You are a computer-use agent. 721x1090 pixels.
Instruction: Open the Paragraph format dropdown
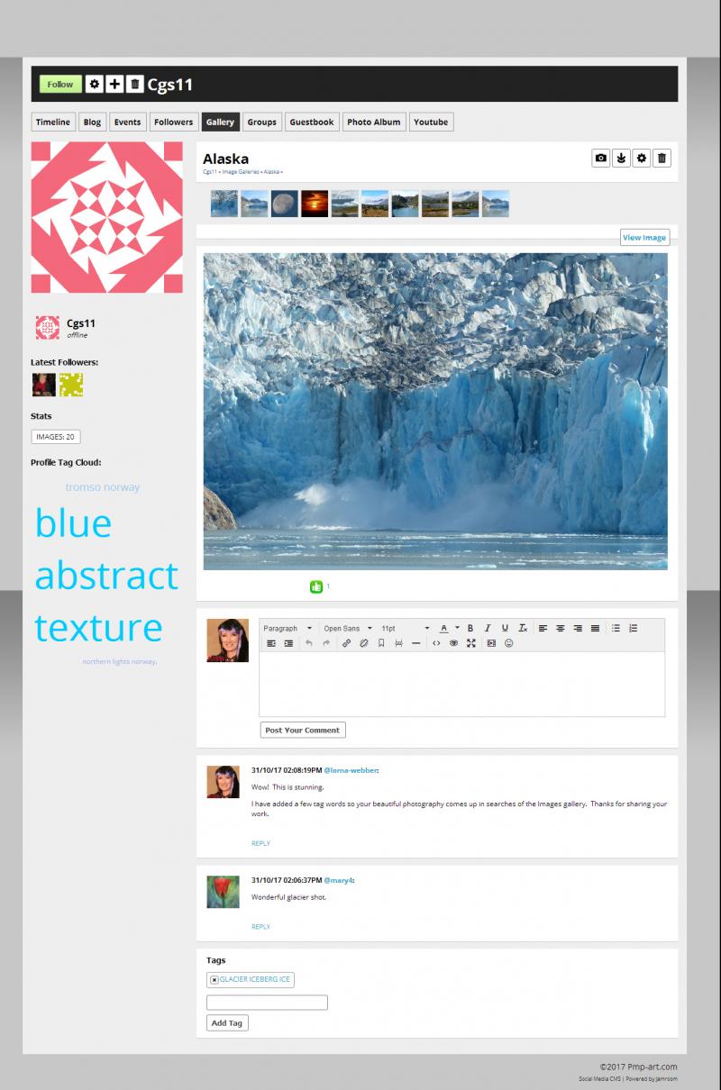point(288,628)
